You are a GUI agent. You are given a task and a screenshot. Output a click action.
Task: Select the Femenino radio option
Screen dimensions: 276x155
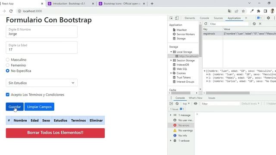(x=8, y=65)
